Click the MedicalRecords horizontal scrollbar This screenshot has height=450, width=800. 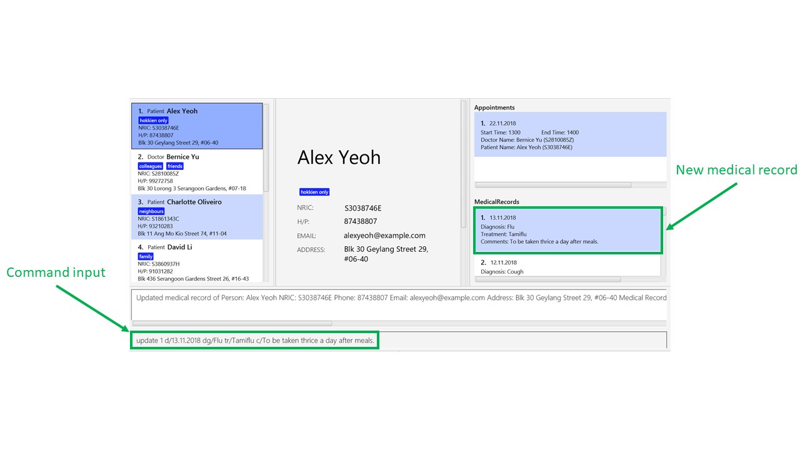click(548, 279)
